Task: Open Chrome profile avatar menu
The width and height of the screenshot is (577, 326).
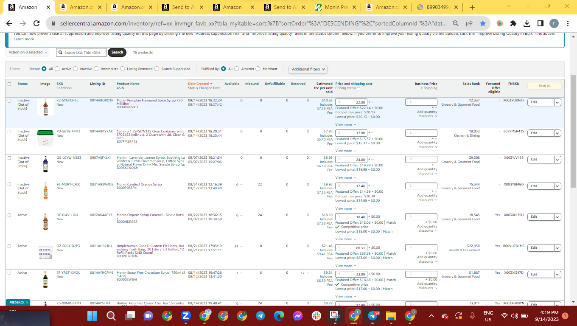Action: (555, 23)
